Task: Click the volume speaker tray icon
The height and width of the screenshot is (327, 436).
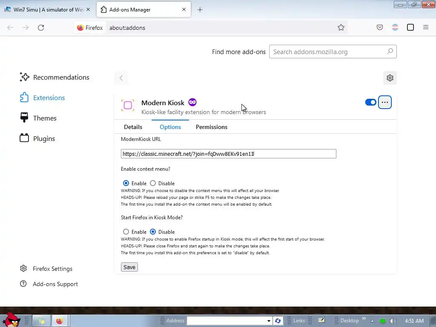Action: [393, 321]
